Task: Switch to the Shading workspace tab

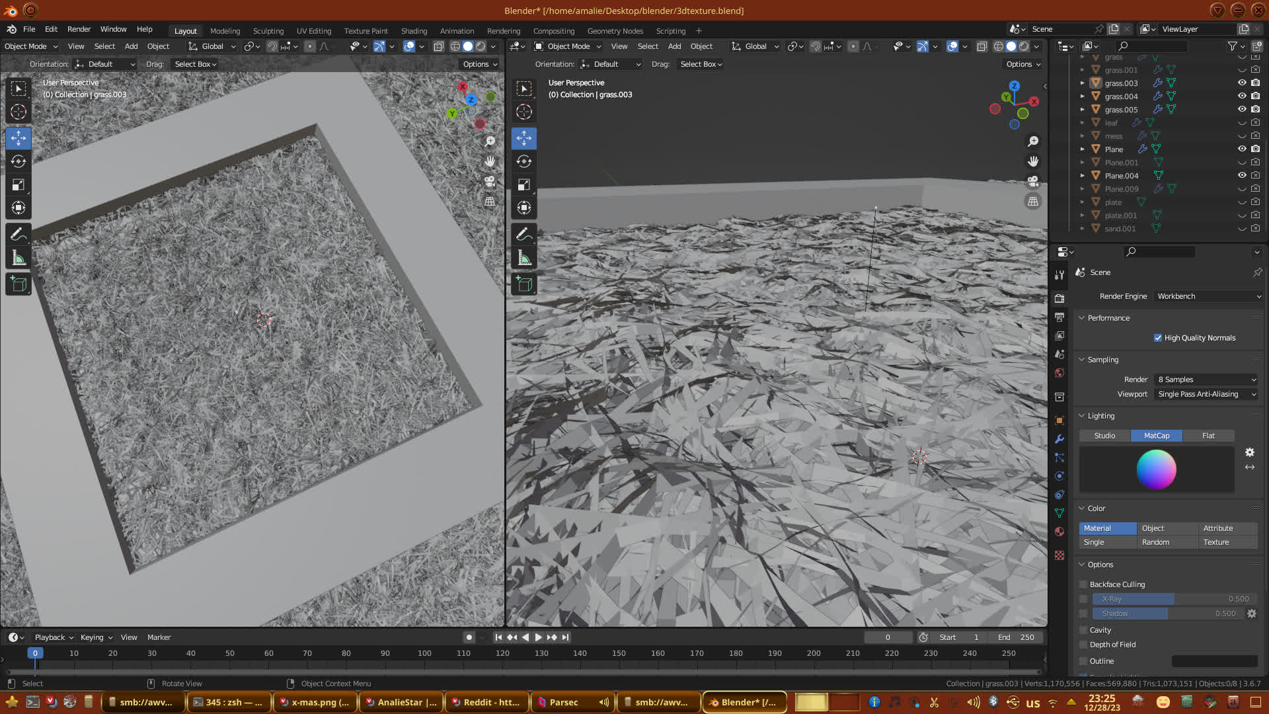Action: tap(414, 31)
